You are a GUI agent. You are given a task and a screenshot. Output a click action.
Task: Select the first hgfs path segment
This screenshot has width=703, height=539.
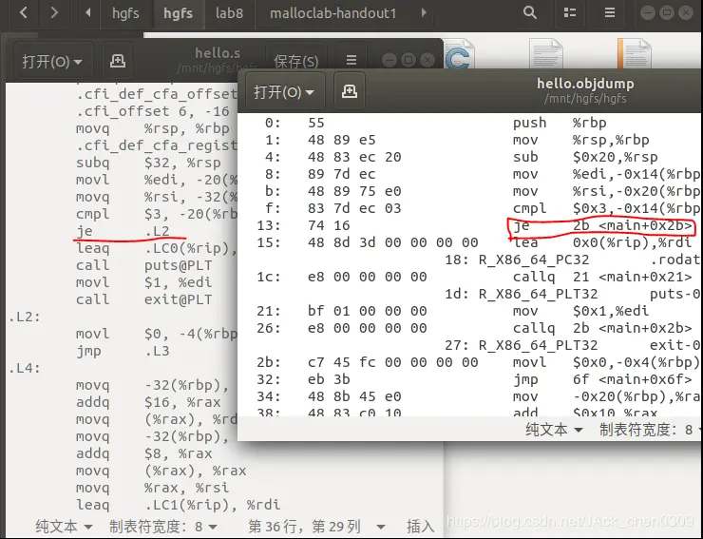125,13
